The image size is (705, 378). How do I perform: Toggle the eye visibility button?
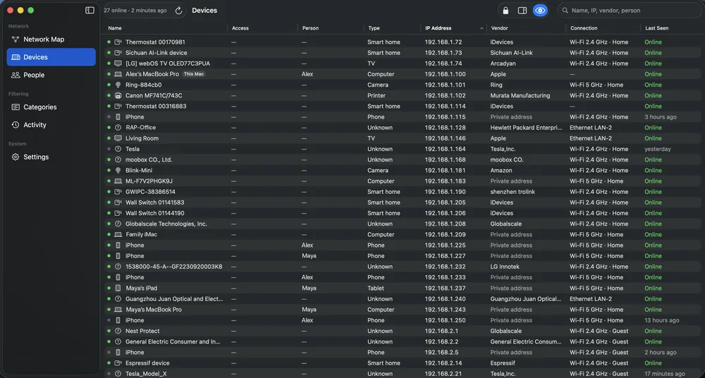tap(540, 11)
